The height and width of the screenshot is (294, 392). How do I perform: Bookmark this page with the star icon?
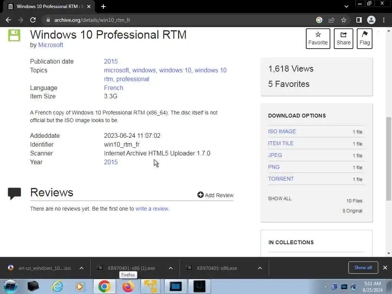(344, 20)
